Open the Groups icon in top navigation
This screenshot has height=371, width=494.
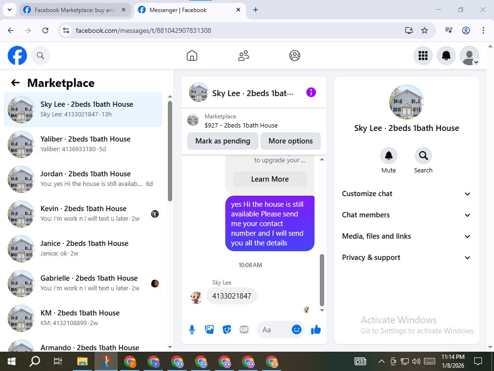click(295, 56)
